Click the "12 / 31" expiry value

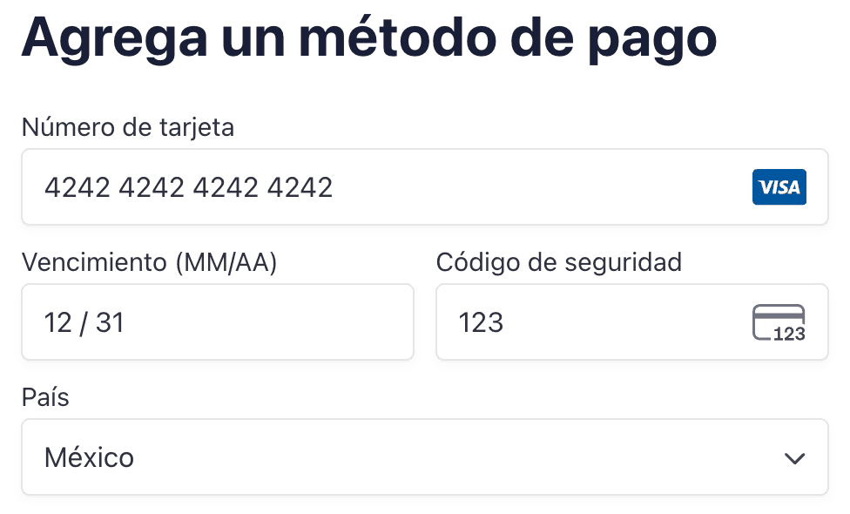[84, 323]
